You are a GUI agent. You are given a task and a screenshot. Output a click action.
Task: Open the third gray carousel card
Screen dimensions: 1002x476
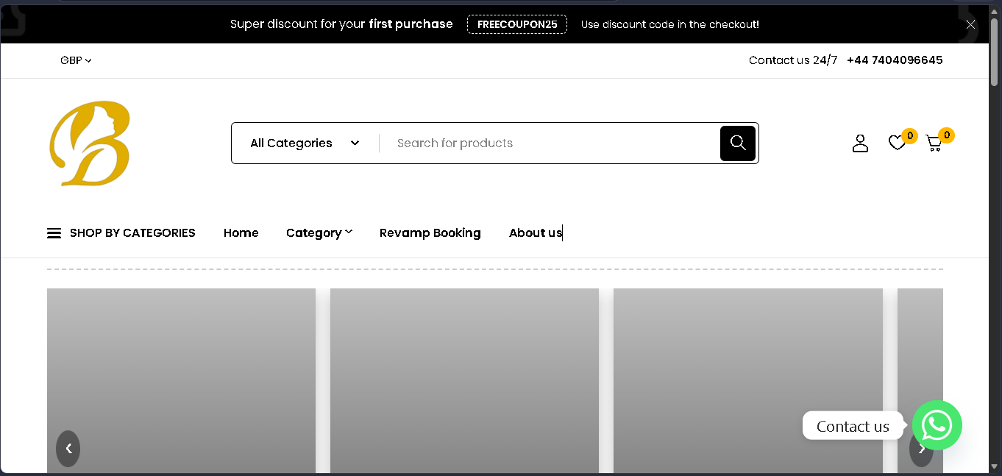[748, 380]
